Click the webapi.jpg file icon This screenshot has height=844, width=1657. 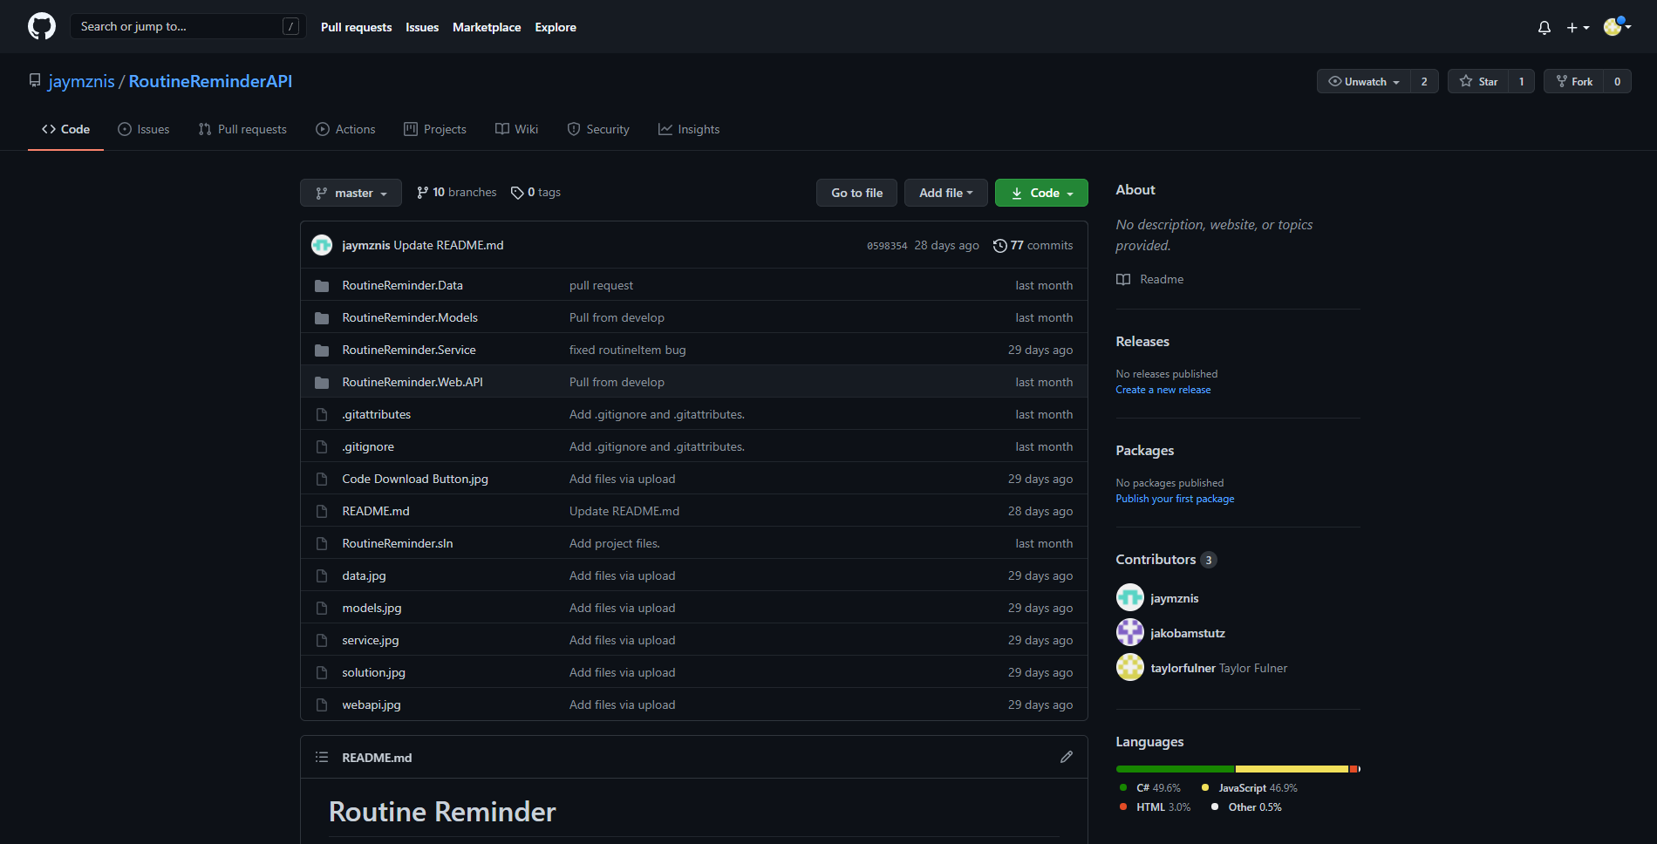pos(322,704)
